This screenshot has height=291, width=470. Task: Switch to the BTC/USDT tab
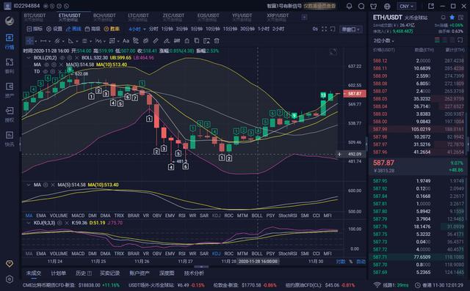point(35,18)
